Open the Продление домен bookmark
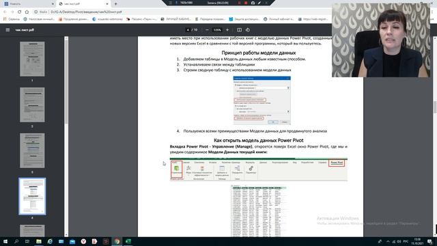This screenshot has width=437, height=246. (x=73, y=19)
